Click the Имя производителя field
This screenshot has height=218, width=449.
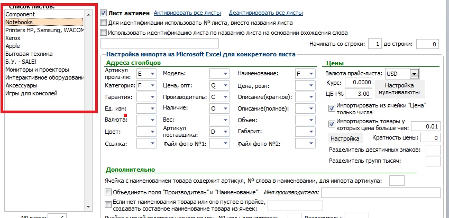[381, 193]
